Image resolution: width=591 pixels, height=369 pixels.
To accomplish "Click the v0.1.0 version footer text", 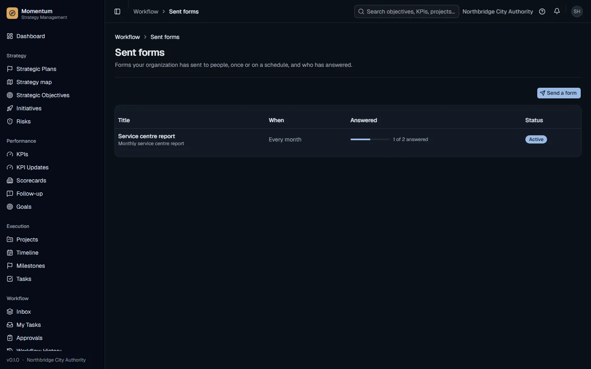I will (x=13, y=360).
